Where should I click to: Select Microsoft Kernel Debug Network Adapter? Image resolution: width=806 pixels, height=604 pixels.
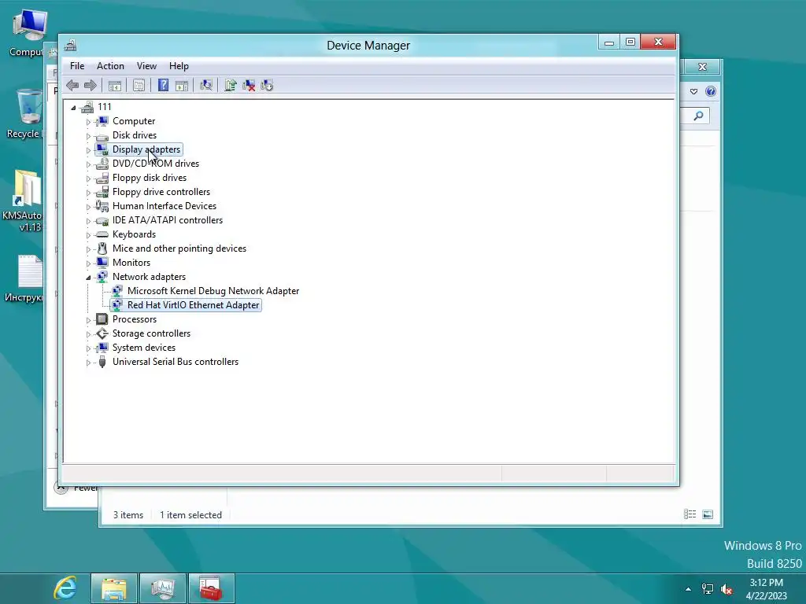213,291
